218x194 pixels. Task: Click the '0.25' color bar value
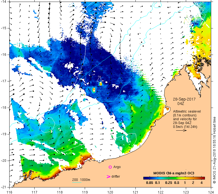coord(168,183)
